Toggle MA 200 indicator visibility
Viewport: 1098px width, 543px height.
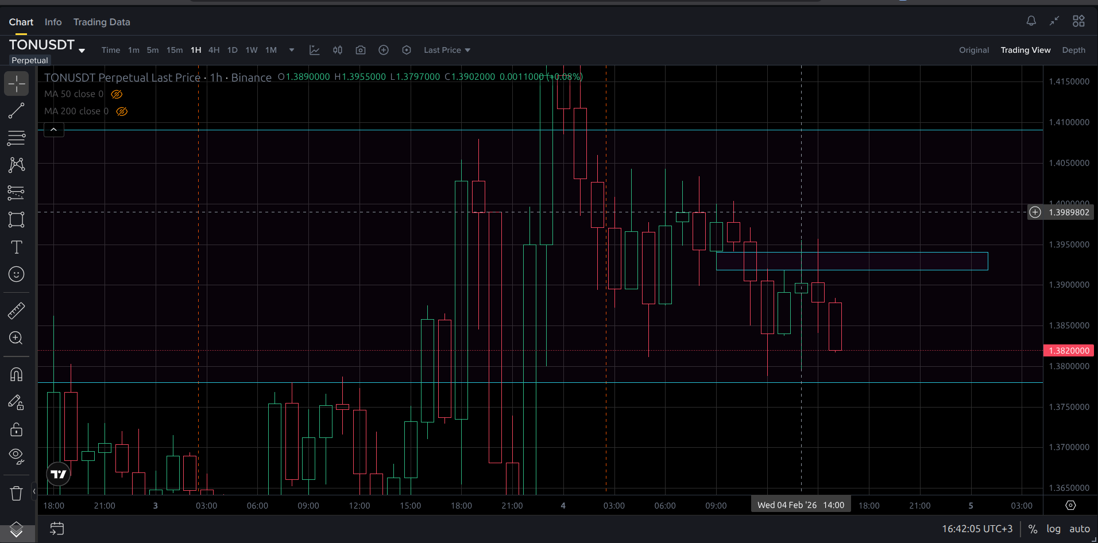pyautogui.click(x=122, y=111)
